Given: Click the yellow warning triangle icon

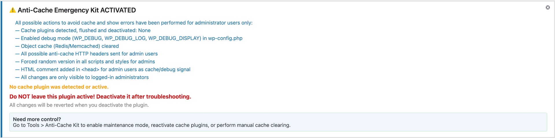Looking at the screenshot, I should point(13,10).
